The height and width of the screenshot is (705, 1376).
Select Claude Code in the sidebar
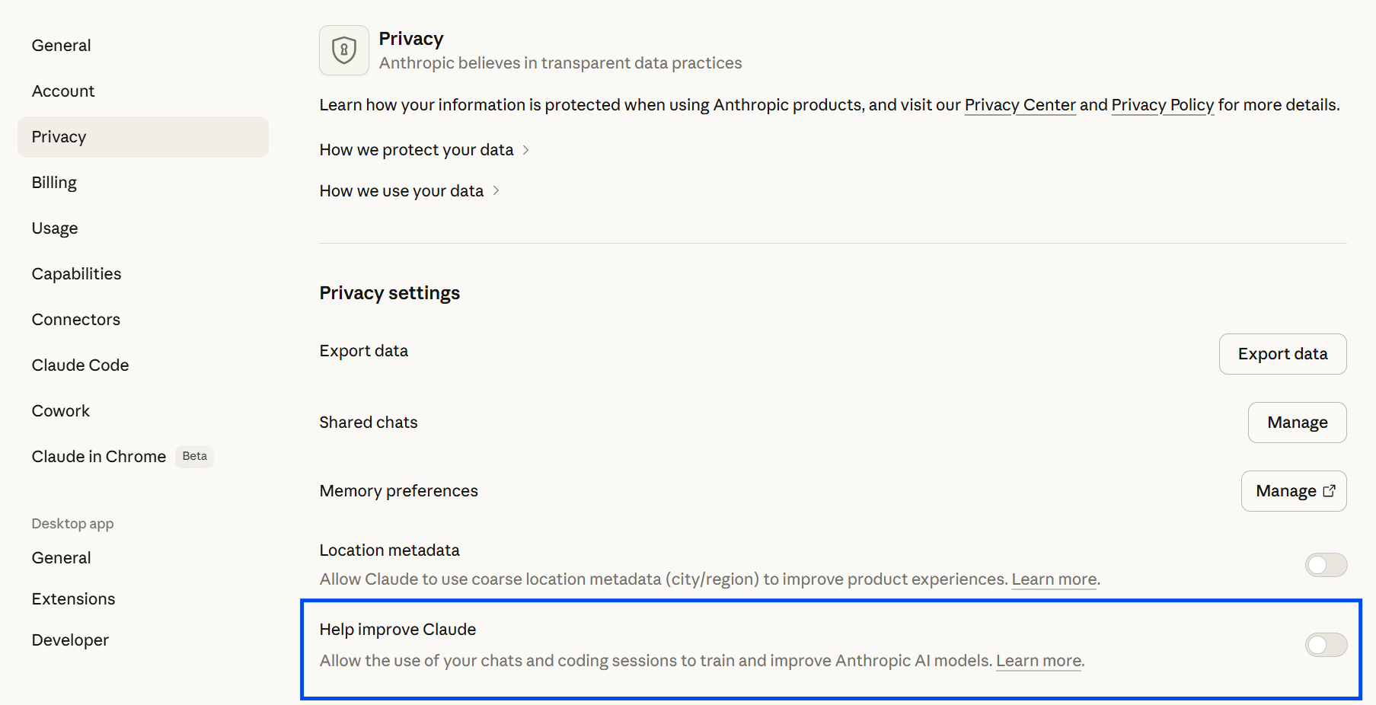click(x=80, y=365)
